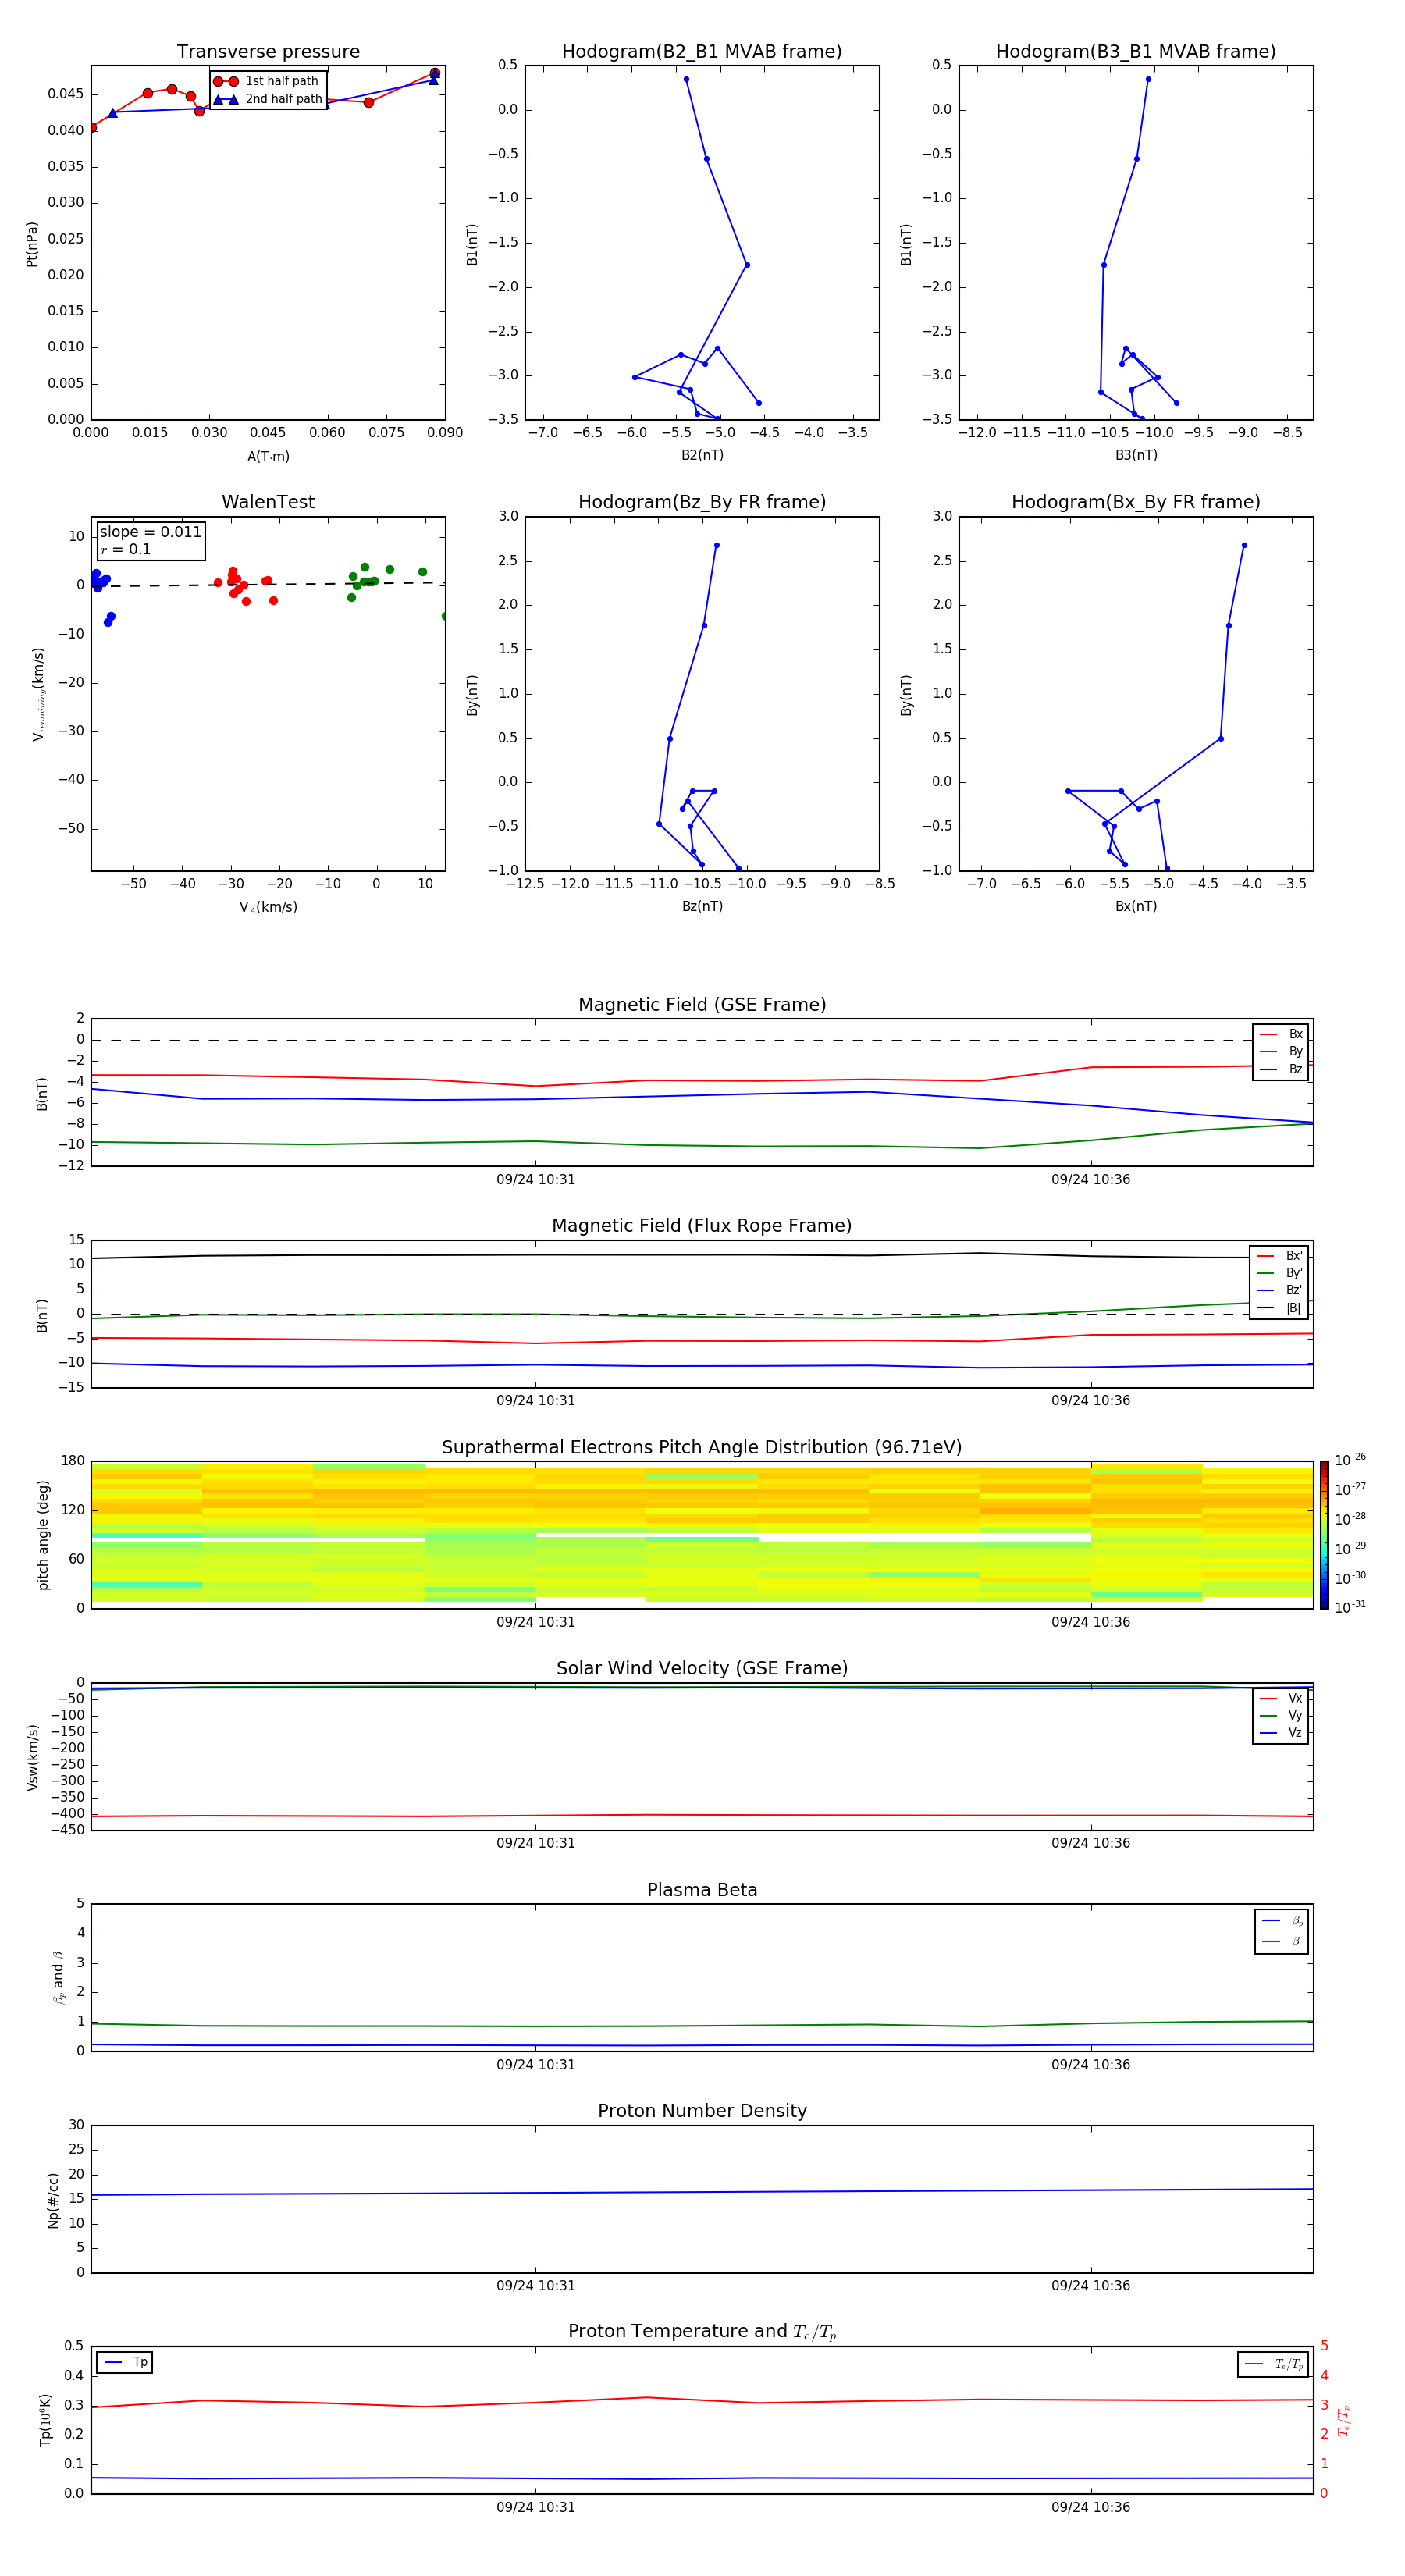The width and height of the screenshot is (1405, 2576).
Task: Click the 'Magnetic Field (GSE Frame)' title
Action: click(702, 1005)
